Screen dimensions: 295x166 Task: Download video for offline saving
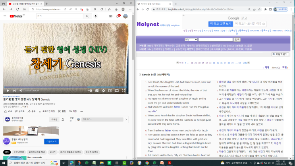point(47,111)
